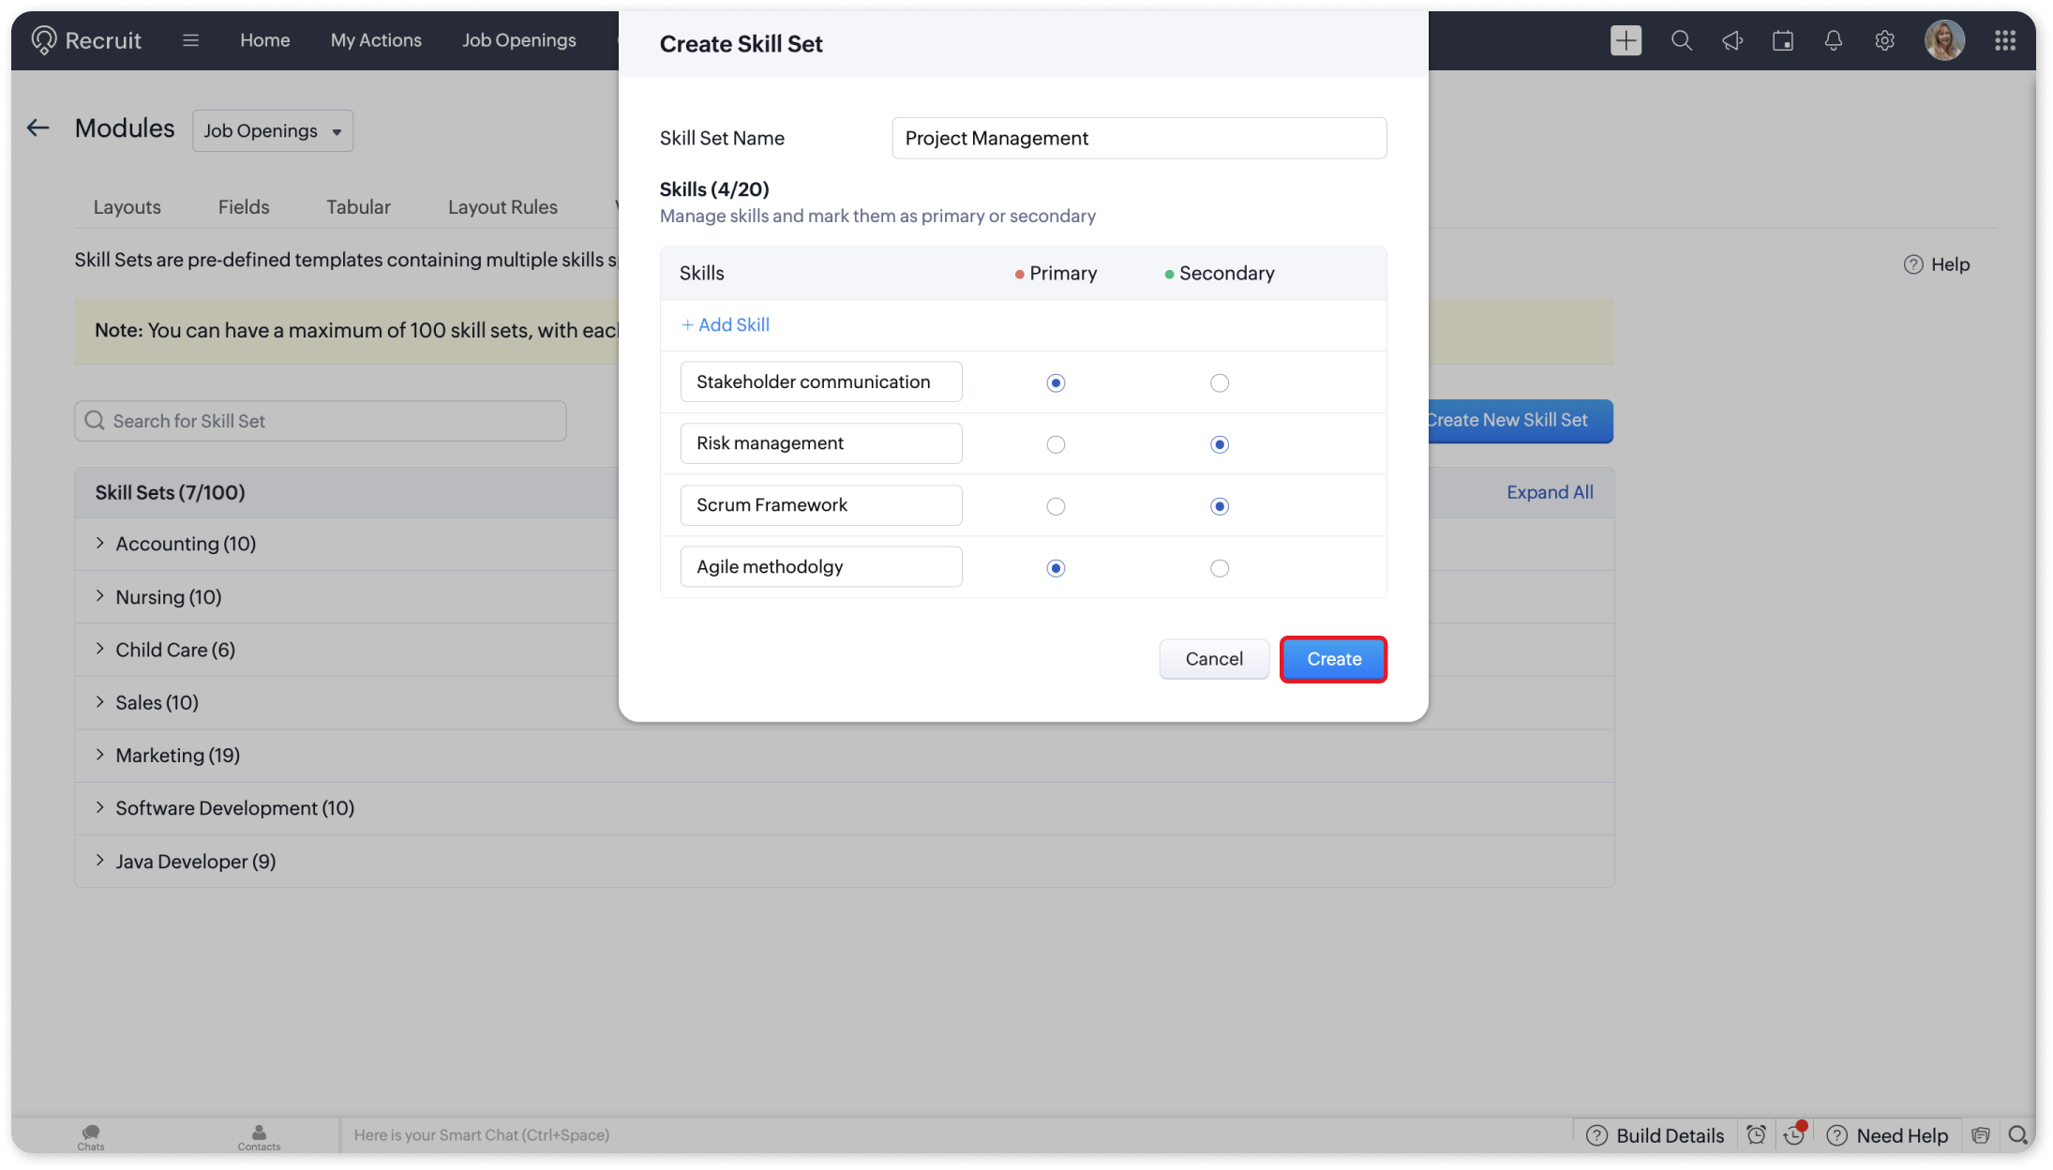
Task: Click the Create button
Action: tap(1333, 659)
